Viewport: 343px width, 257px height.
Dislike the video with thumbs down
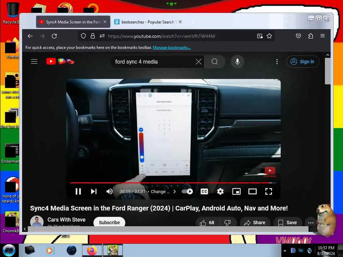[x=227, y=223]
